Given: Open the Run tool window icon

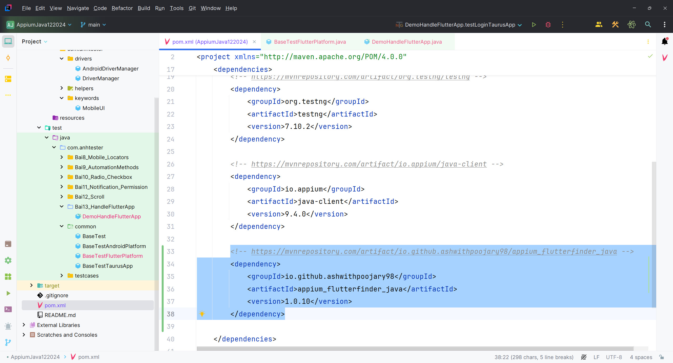Looking at the screenshot, I should coord(8,293).
